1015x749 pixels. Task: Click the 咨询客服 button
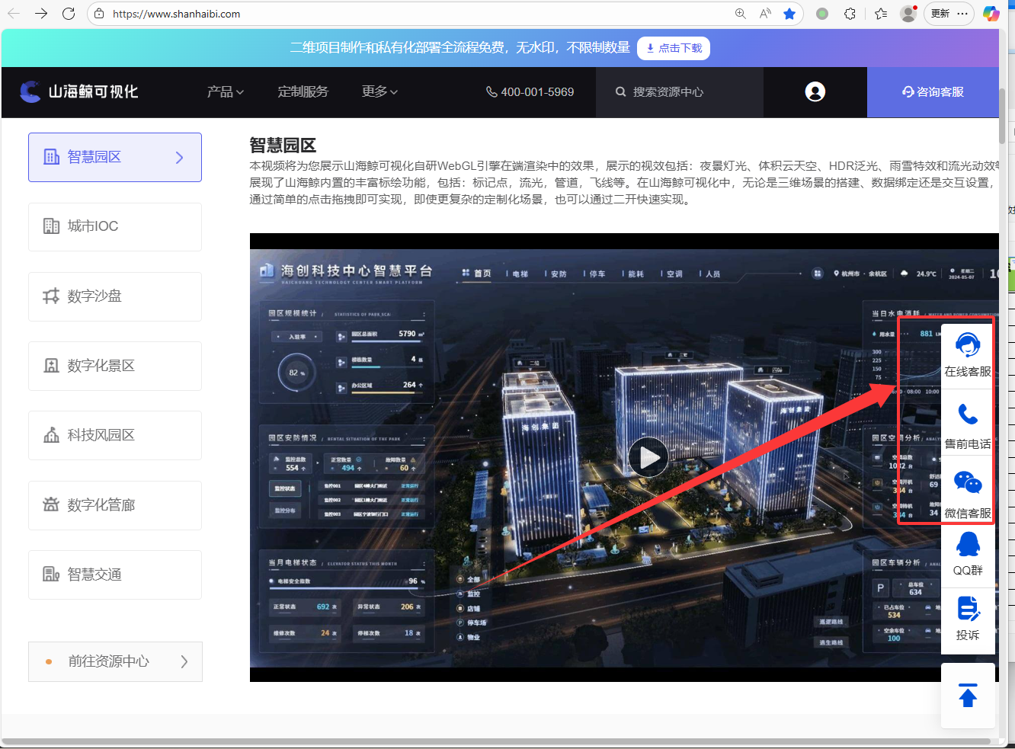click(933, 92)
